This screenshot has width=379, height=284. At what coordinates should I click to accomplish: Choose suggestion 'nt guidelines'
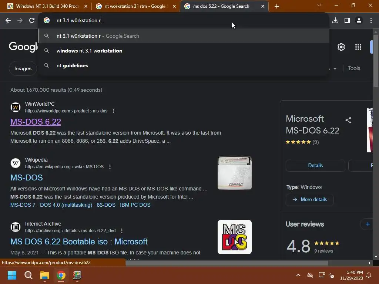(184, 65)
